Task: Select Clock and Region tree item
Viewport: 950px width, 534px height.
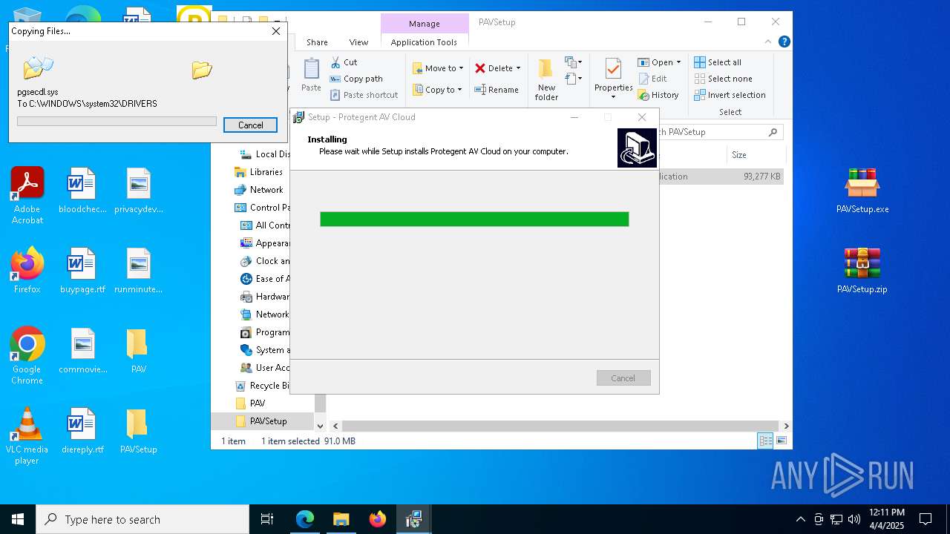Action: click(265, 261)
